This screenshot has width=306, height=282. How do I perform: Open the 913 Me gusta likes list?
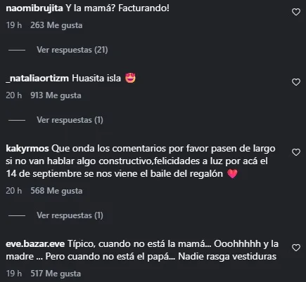(x=56, y=95)
